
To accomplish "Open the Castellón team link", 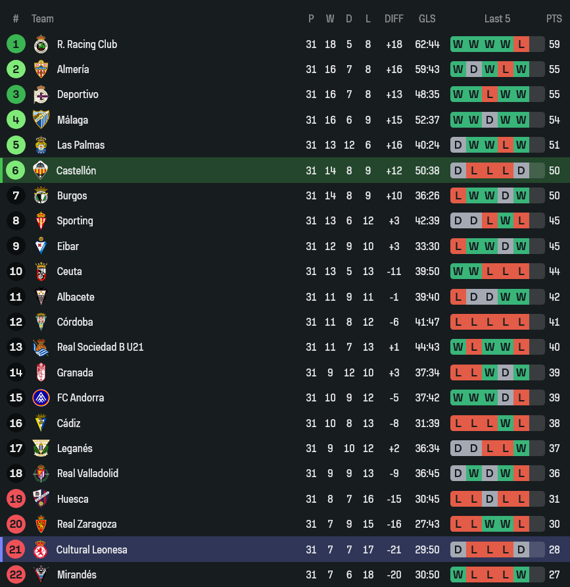I will click(76, 170).
